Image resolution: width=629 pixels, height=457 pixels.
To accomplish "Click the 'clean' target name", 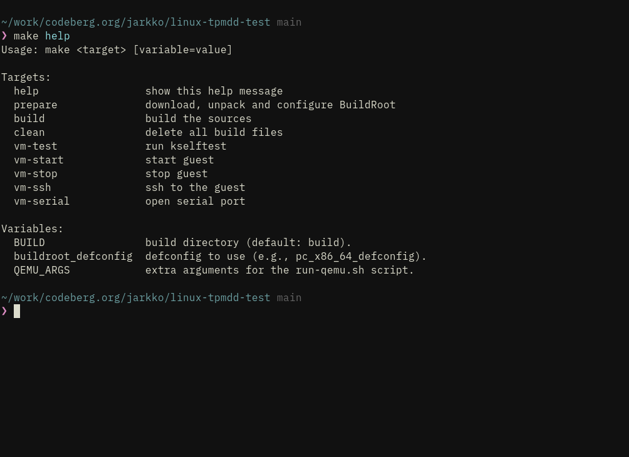I will pyautogui.click(x=29, y=133).
